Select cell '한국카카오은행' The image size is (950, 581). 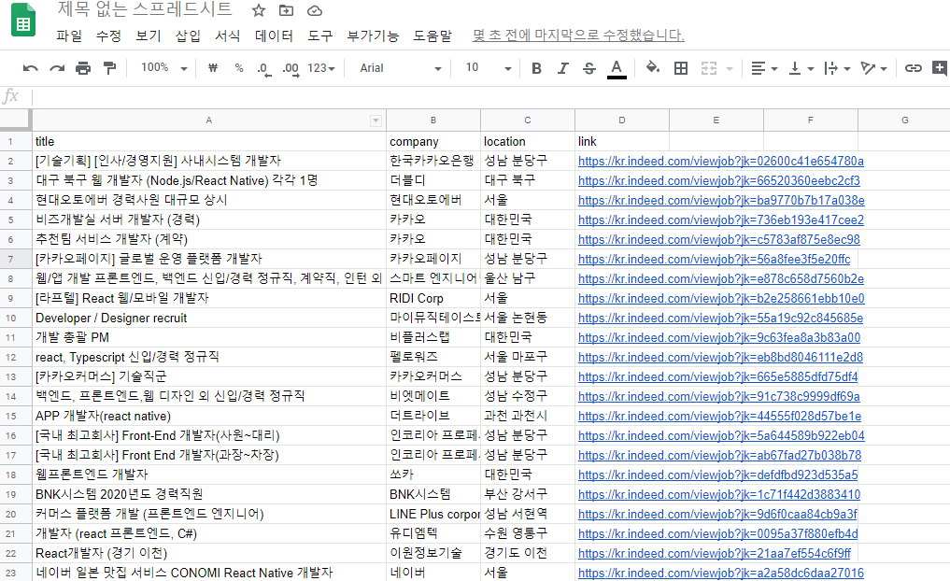coord(433,161)
